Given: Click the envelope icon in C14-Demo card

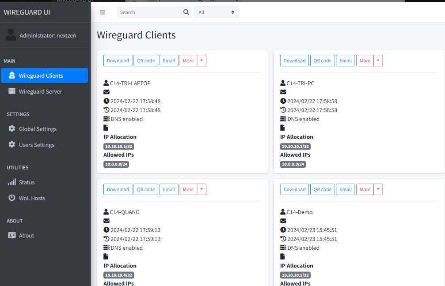Looking at the screenshot, I should 283,221.
